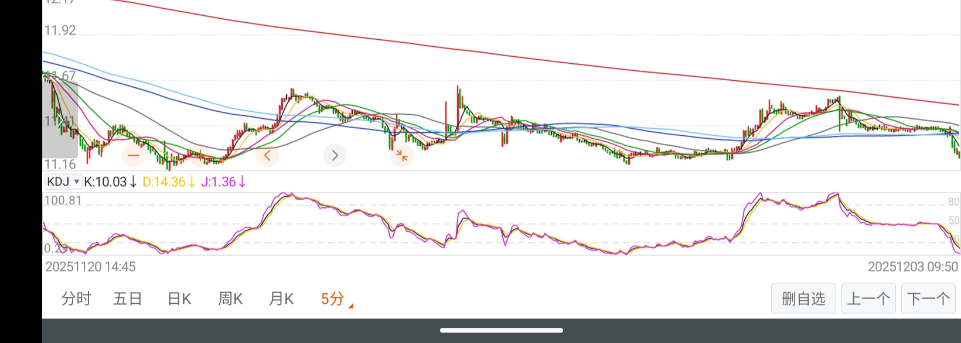Open the KDJ indicator dropdown

[x=63, y=181]
